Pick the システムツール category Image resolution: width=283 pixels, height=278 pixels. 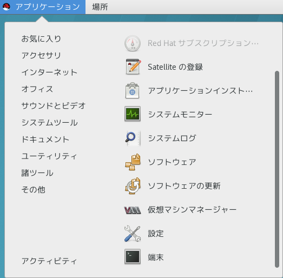pos(50,122)
